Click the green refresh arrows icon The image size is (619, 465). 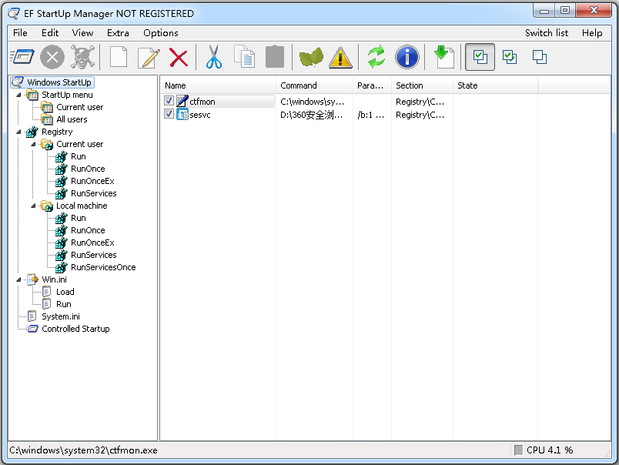(x=376, y=57)
